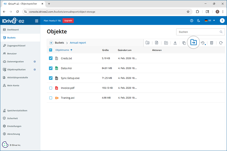Open the DE language dropdown
Viewport: 227px width, 151px height.
tap(210, 21)
